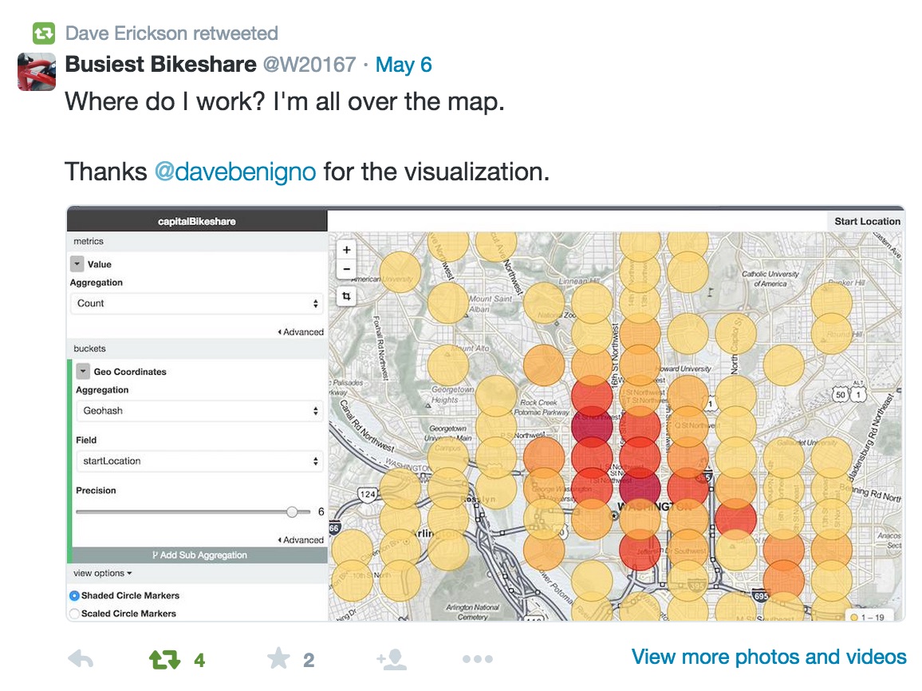Screen dimensions: 922x691
Task: Open Busiest Bikeshare profile avatar
Action: (x=37, y=72)
